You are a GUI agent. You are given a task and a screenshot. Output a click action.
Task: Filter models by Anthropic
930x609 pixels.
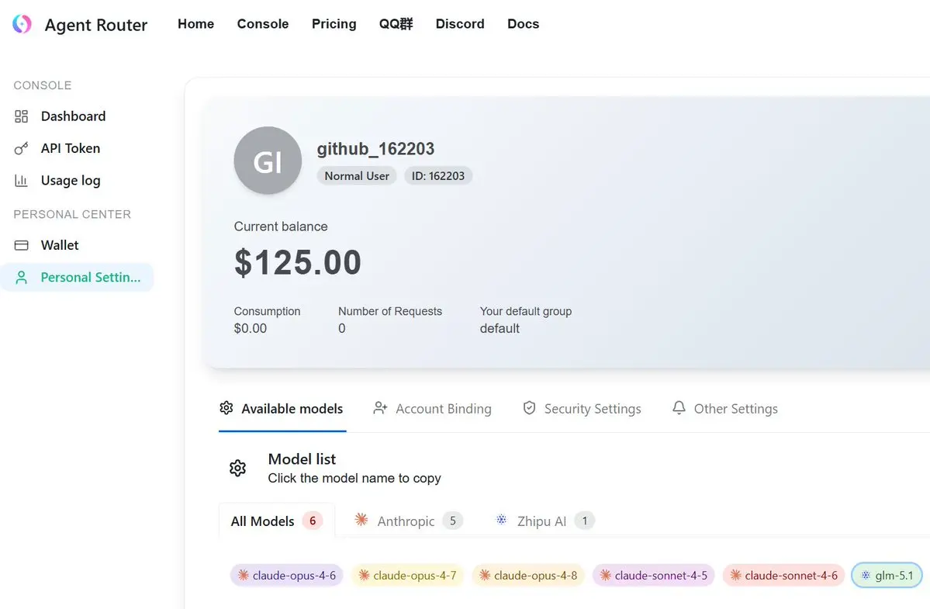tap(408, 521)
